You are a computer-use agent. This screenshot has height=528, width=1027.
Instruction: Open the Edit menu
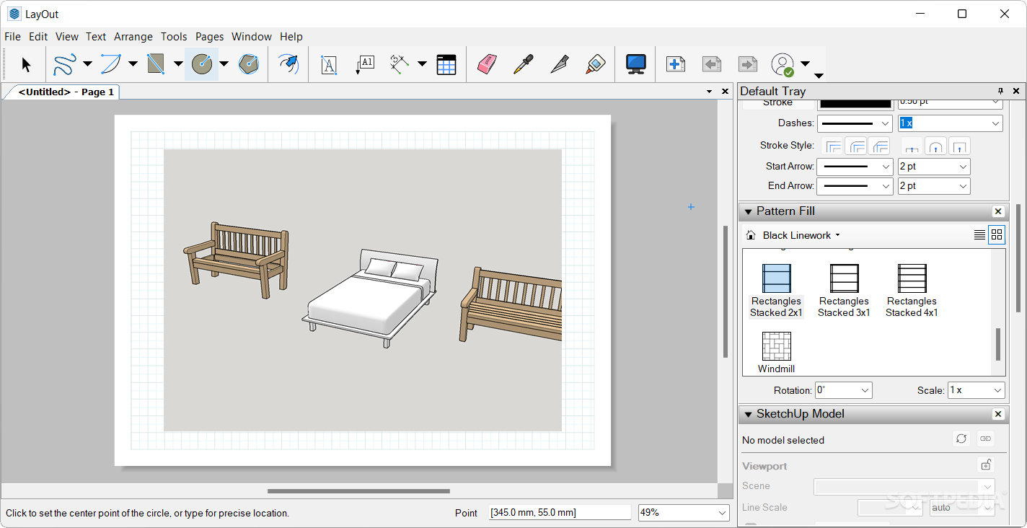pyautogui.click(x=38, y=37)
